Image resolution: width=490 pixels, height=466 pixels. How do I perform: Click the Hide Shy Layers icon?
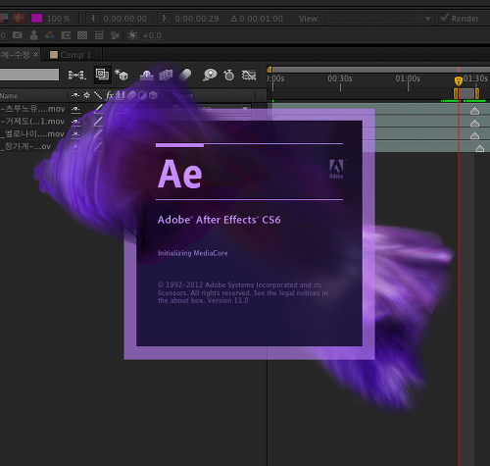[147, 76]
